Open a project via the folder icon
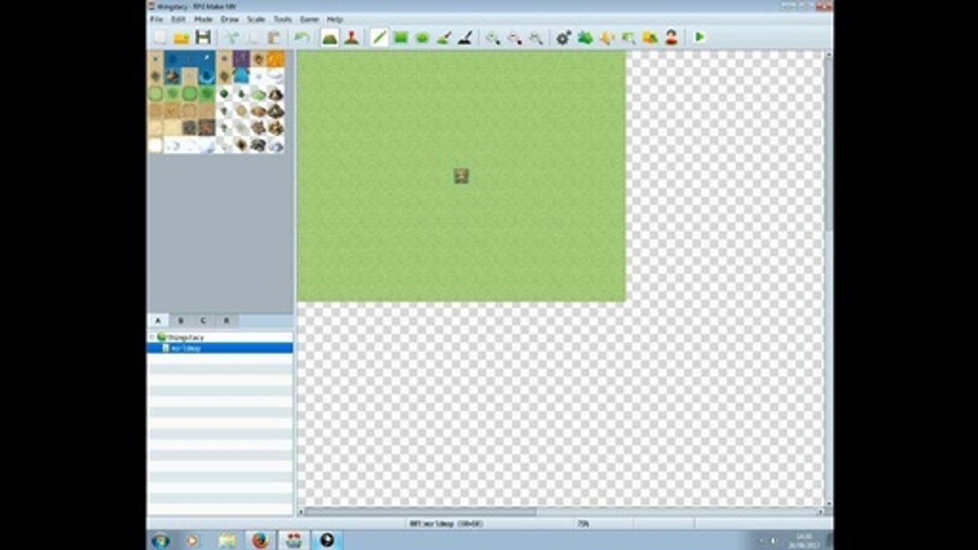978x550 pixels. pyautogui.click(x=181, y=37)
